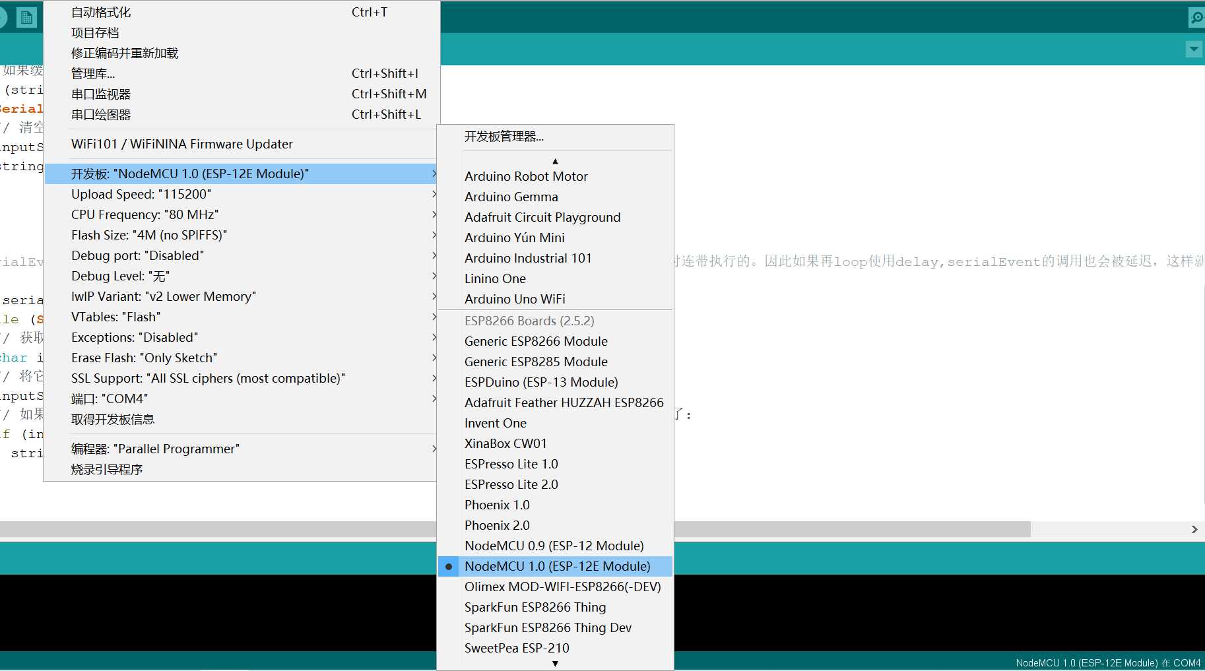Select NodeMCU 0.9 (ESP-12 Module) board
This screenshot has height=671, width=1205.
(555, 546)
